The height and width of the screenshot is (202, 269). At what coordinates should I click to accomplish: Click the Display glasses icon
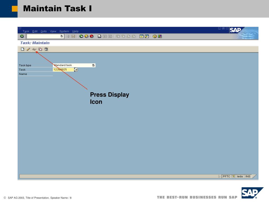point(34,49)
